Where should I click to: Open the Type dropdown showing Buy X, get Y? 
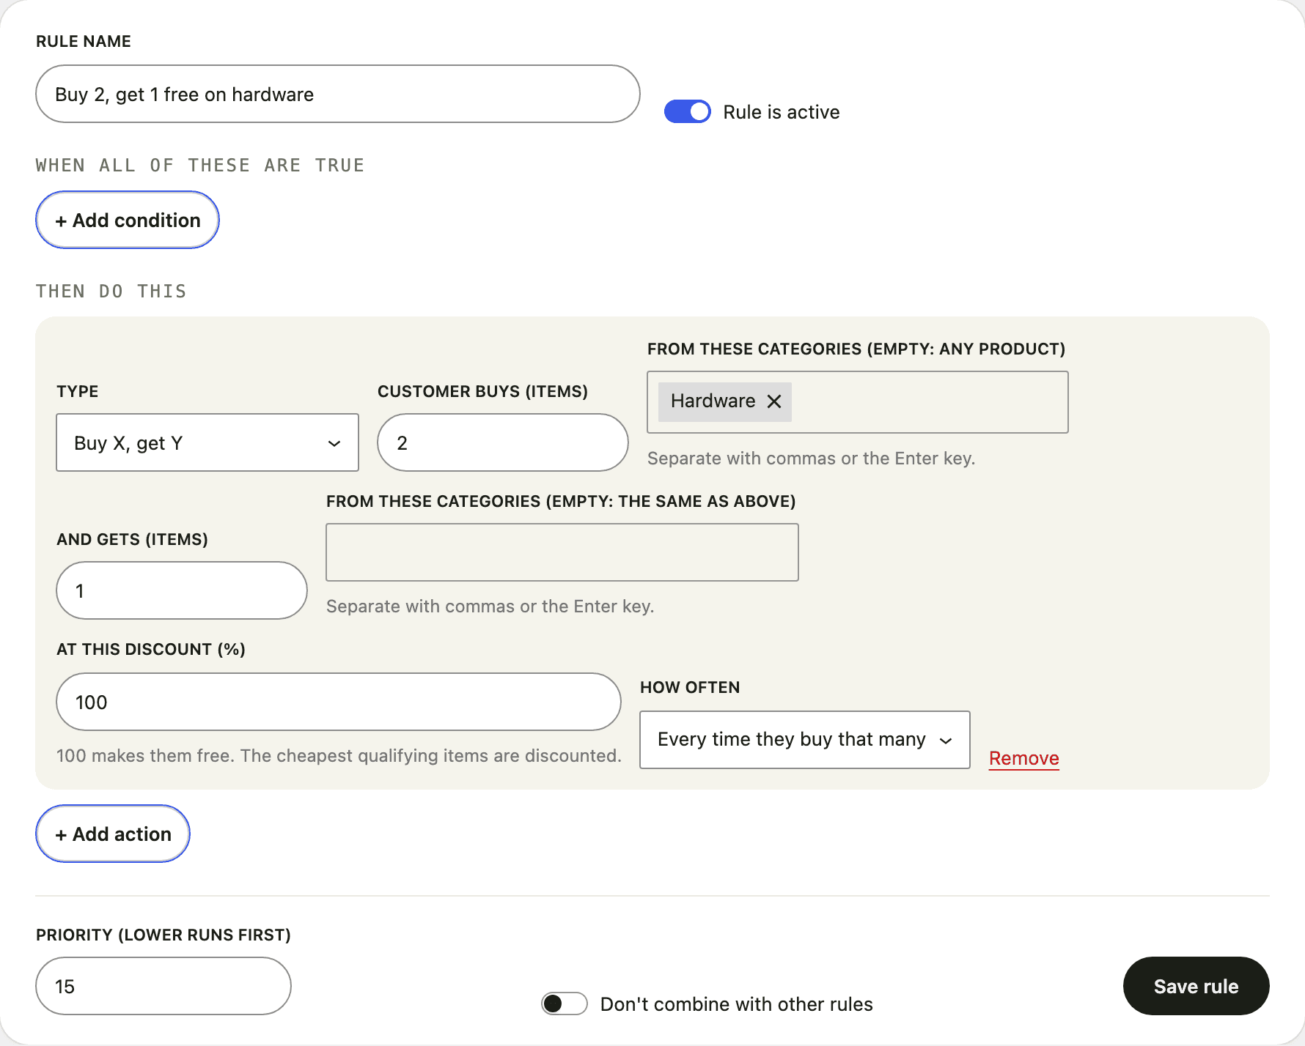click(207, 442)
